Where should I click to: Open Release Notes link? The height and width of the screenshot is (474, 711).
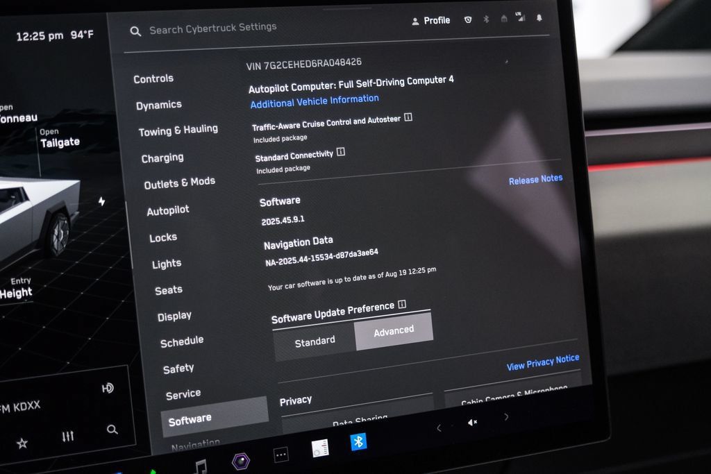click(535, 180)
